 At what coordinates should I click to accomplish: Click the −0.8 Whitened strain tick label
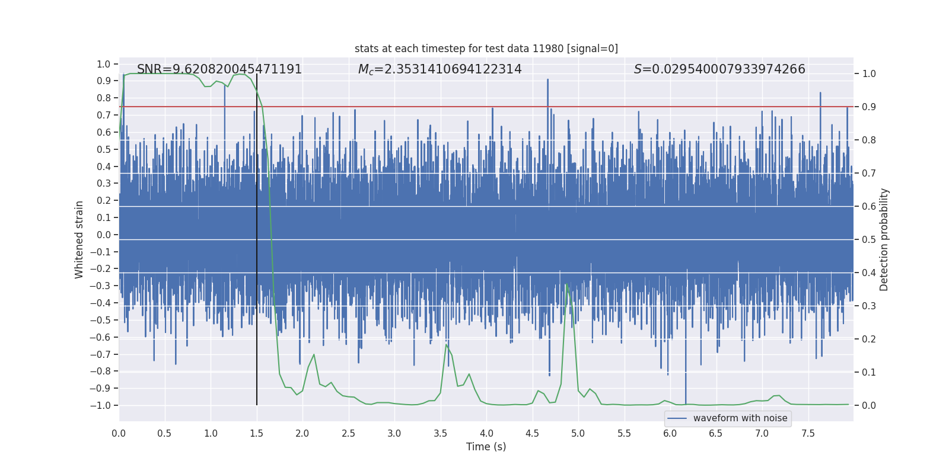click(x=100, y=371)
